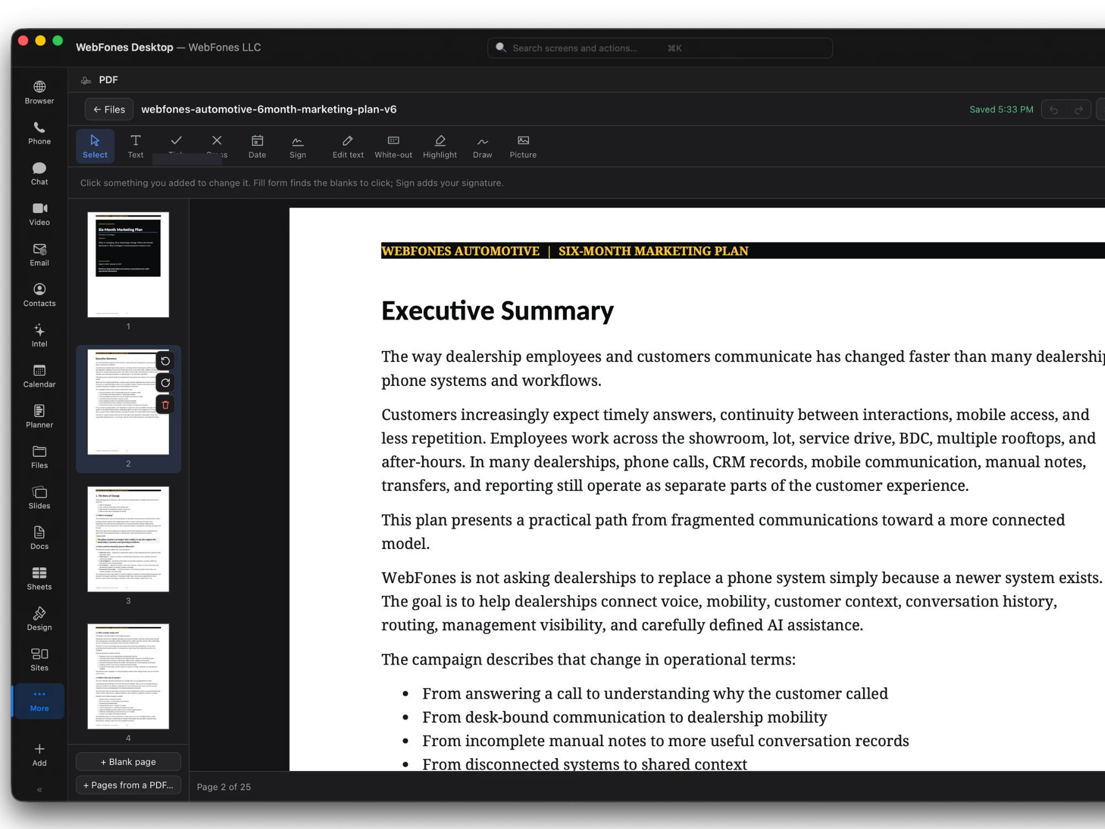The width and height of the screenshot is (1105, 829).
Task: Choose the Sign tool
Action: 298,146
